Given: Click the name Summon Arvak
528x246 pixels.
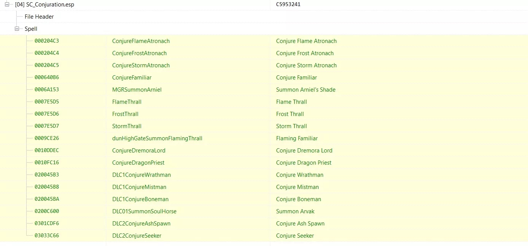Looking at the screenshot, I should [295, 211].
